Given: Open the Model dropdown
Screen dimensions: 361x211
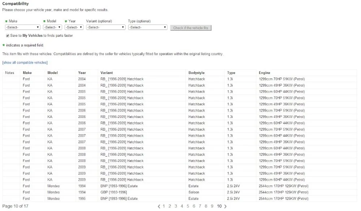Looking at the screenshot, I should point(52,27).
